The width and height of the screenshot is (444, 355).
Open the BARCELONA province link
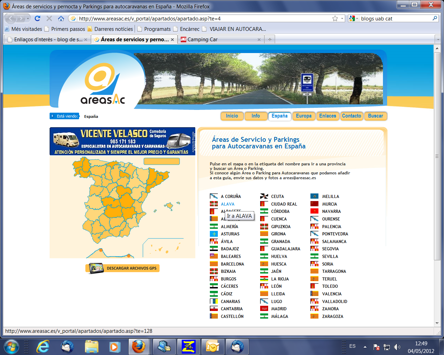coord(232,264)
